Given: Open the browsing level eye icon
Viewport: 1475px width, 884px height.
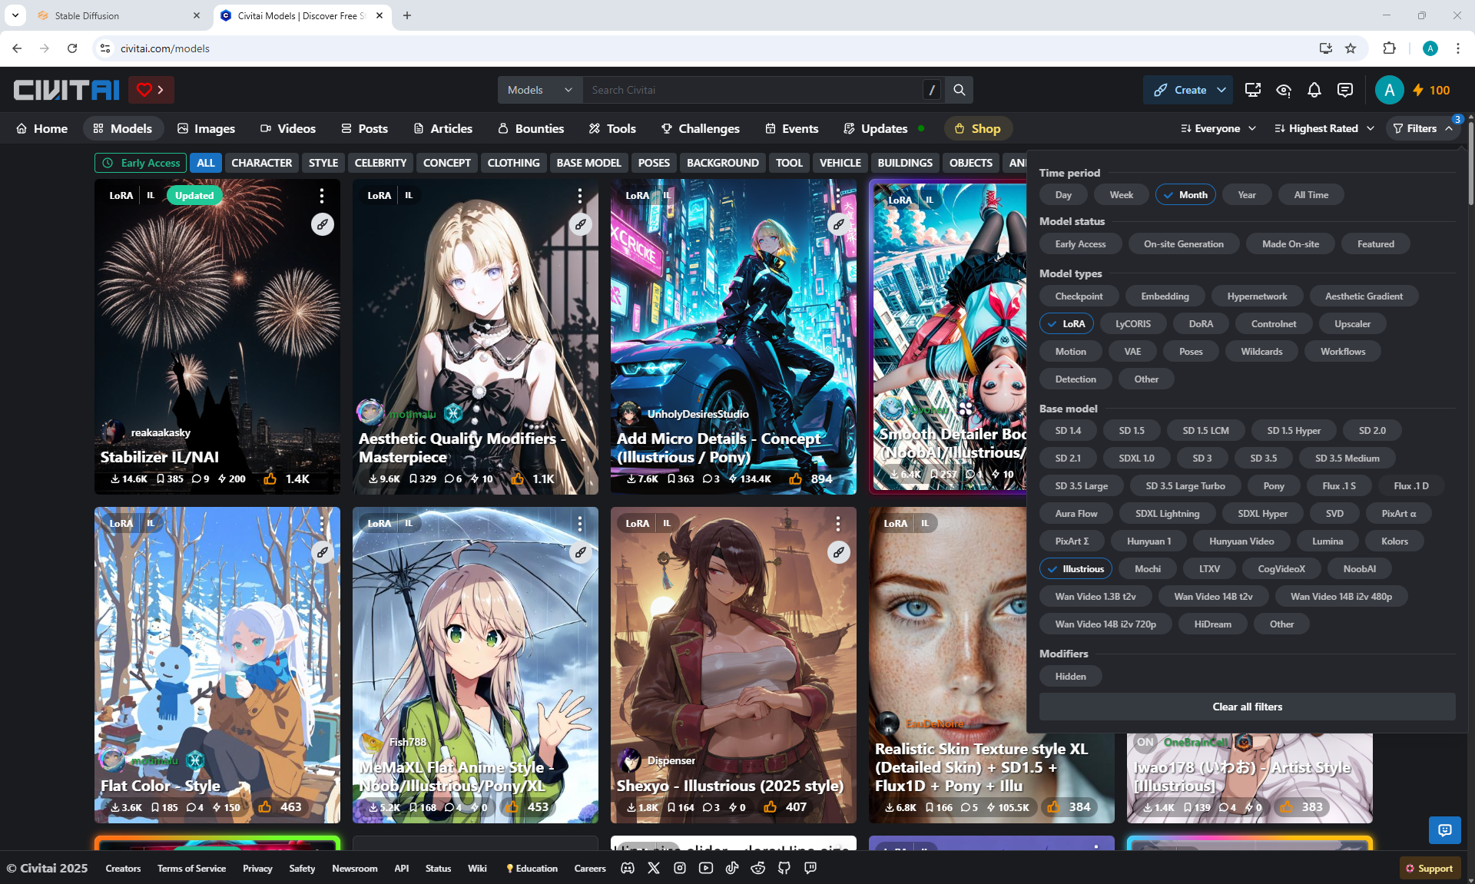Looking at the screenshot, I should 1283,90.
